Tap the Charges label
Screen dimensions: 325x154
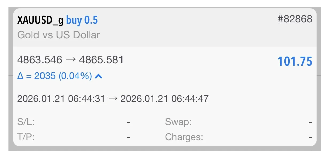tap(184, 137)
